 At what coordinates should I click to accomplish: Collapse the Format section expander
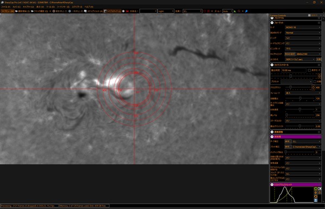click(272, 23)
